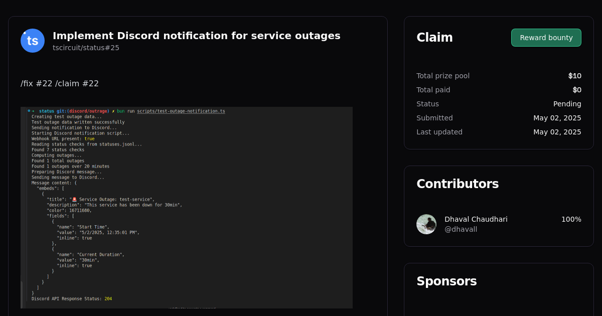Image resolution: width=602 pixels, height=316 pixels.
Task: Click the May 02, 2025 submitted date
Action: [x=557, y=118]
